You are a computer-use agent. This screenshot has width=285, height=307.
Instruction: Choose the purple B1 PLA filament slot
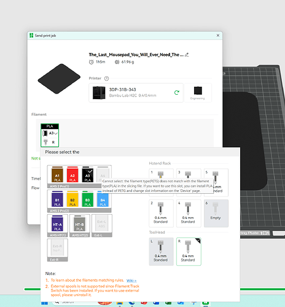57,199
